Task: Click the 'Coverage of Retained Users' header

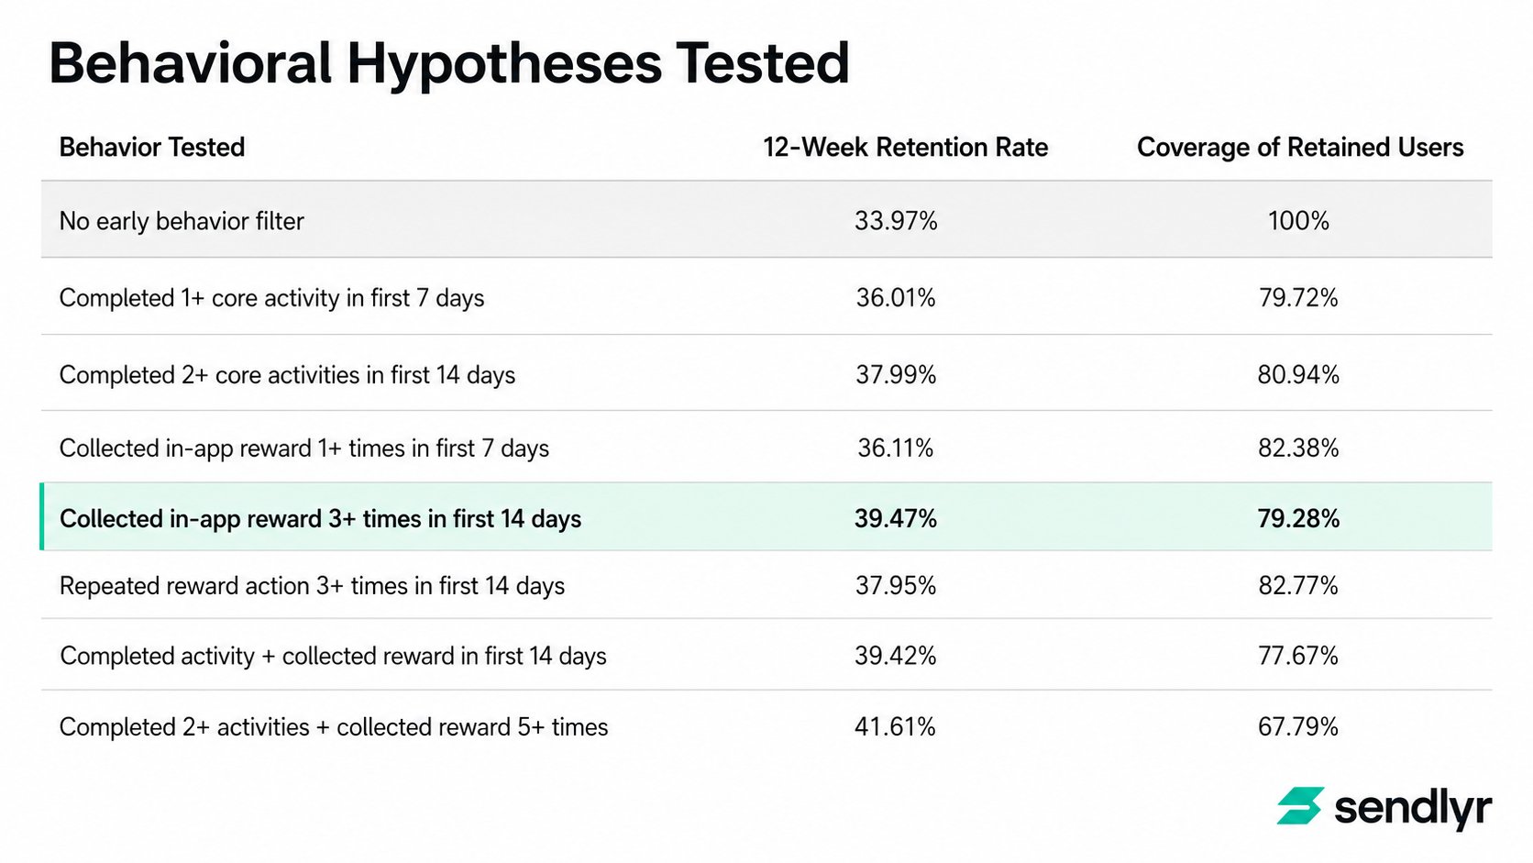Action: 1300,148
